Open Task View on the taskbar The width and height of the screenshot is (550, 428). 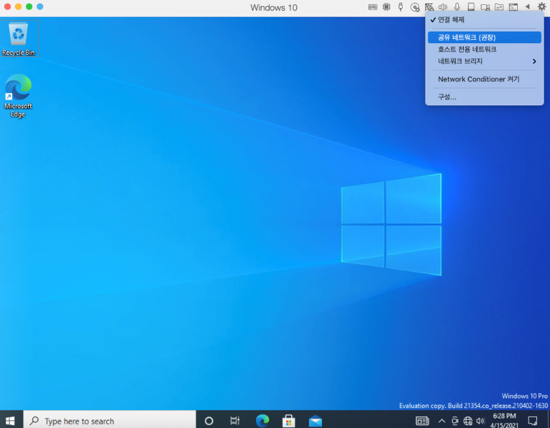pyautogui.click(x=235, y=420)
